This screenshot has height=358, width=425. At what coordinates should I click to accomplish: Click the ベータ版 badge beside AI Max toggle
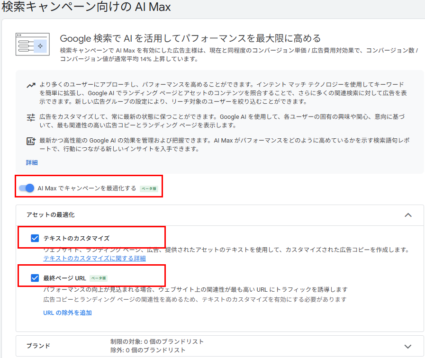tap(149, 188)
